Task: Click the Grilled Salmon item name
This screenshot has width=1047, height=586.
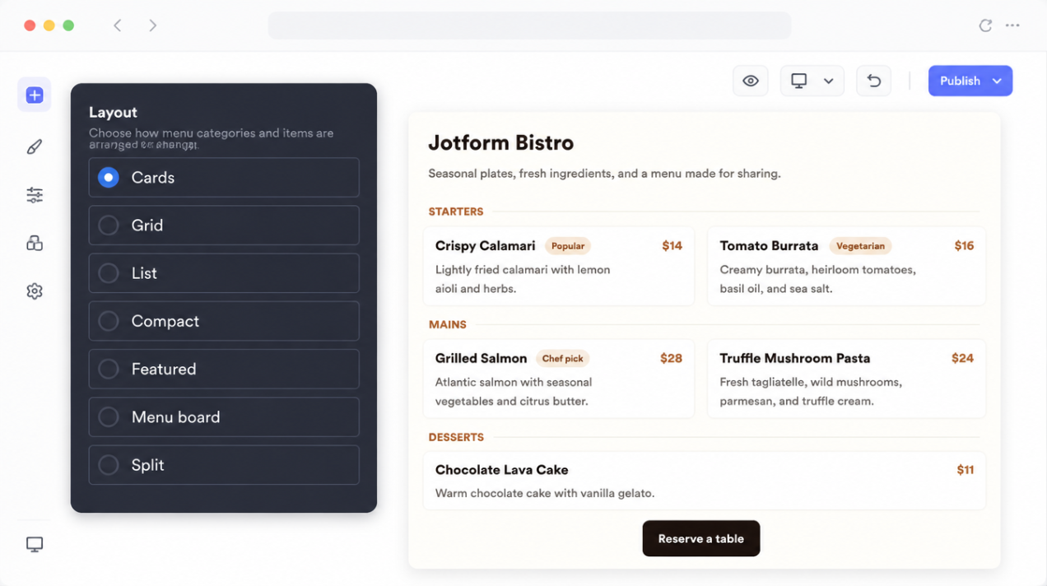Action: tap(481, 358)
